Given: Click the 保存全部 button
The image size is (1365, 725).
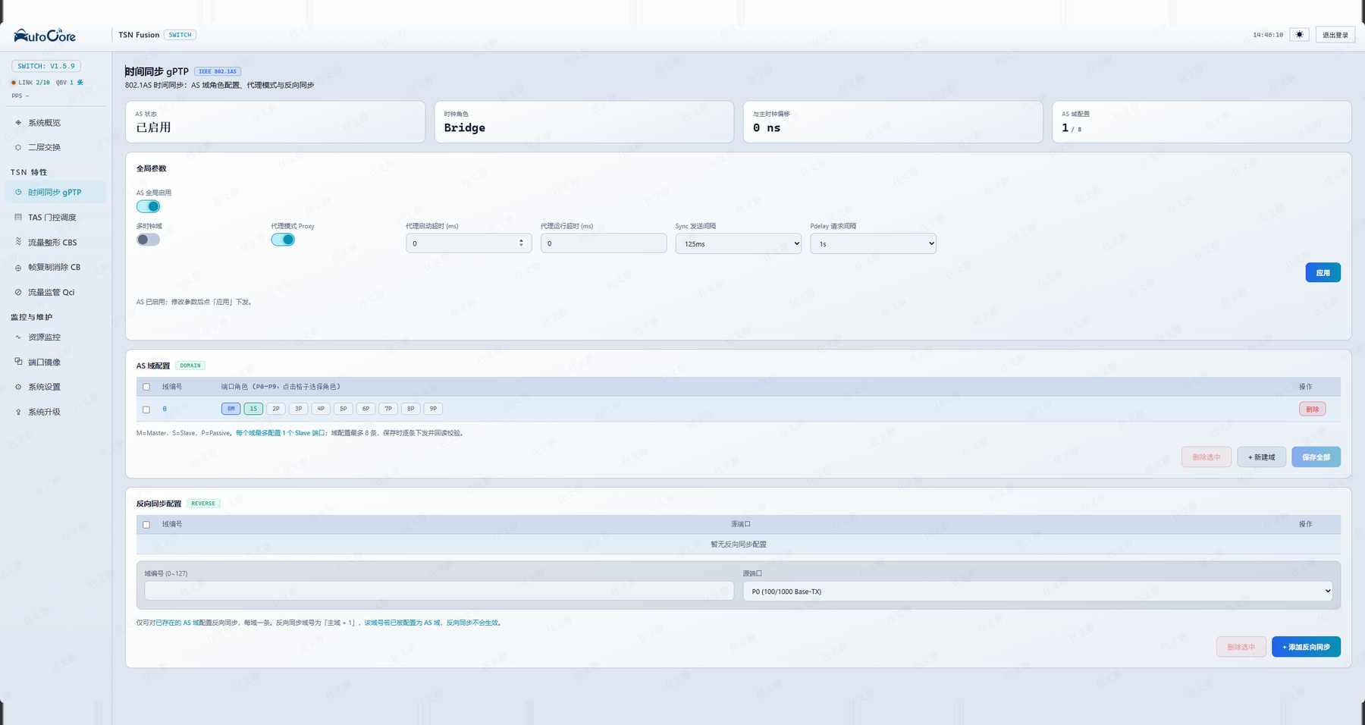Looking at the screenshot, I should click(x=1316, y=457).
